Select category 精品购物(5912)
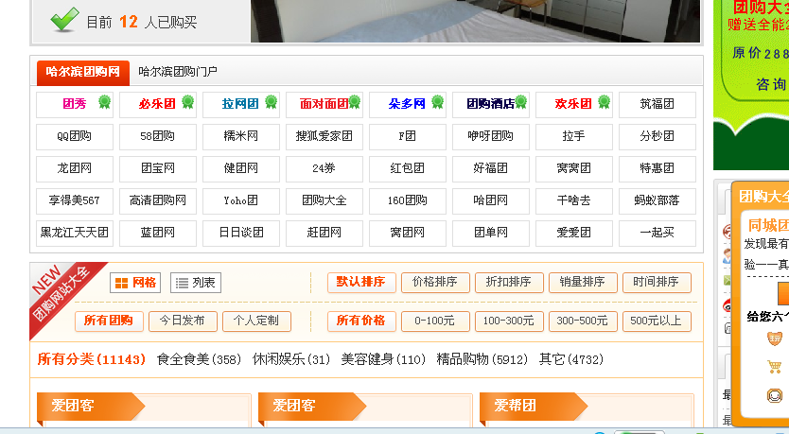 click(x=482, y=359)
